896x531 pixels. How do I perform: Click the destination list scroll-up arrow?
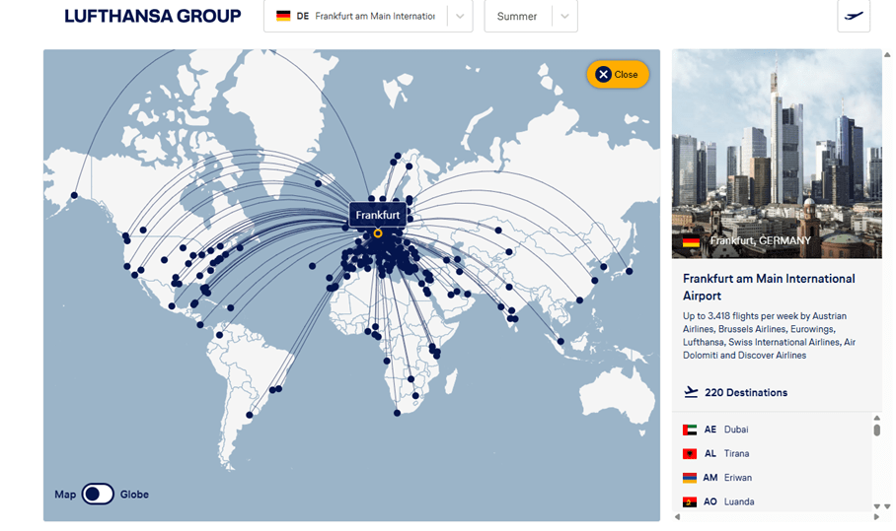click(x=876, y=418)
